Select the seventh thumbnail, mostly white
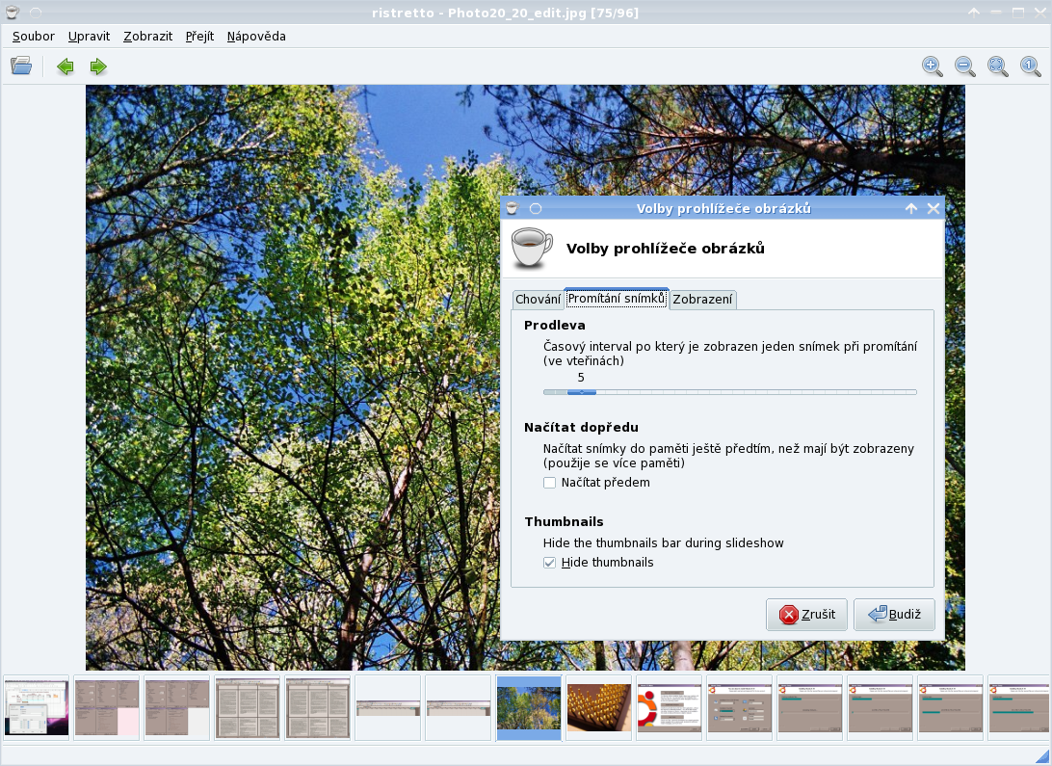Image resolution: width=1052 pixels, height=766 pixels. point(459,707)
